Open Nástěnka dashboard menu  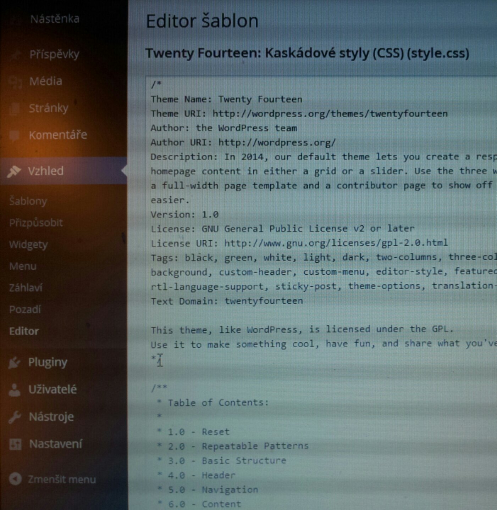(x=54, y=19)
